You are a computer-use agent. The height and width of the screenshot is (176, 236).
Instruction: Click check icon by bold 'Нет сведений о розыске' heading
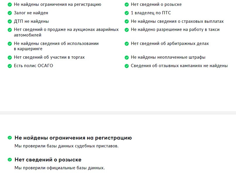10,160
